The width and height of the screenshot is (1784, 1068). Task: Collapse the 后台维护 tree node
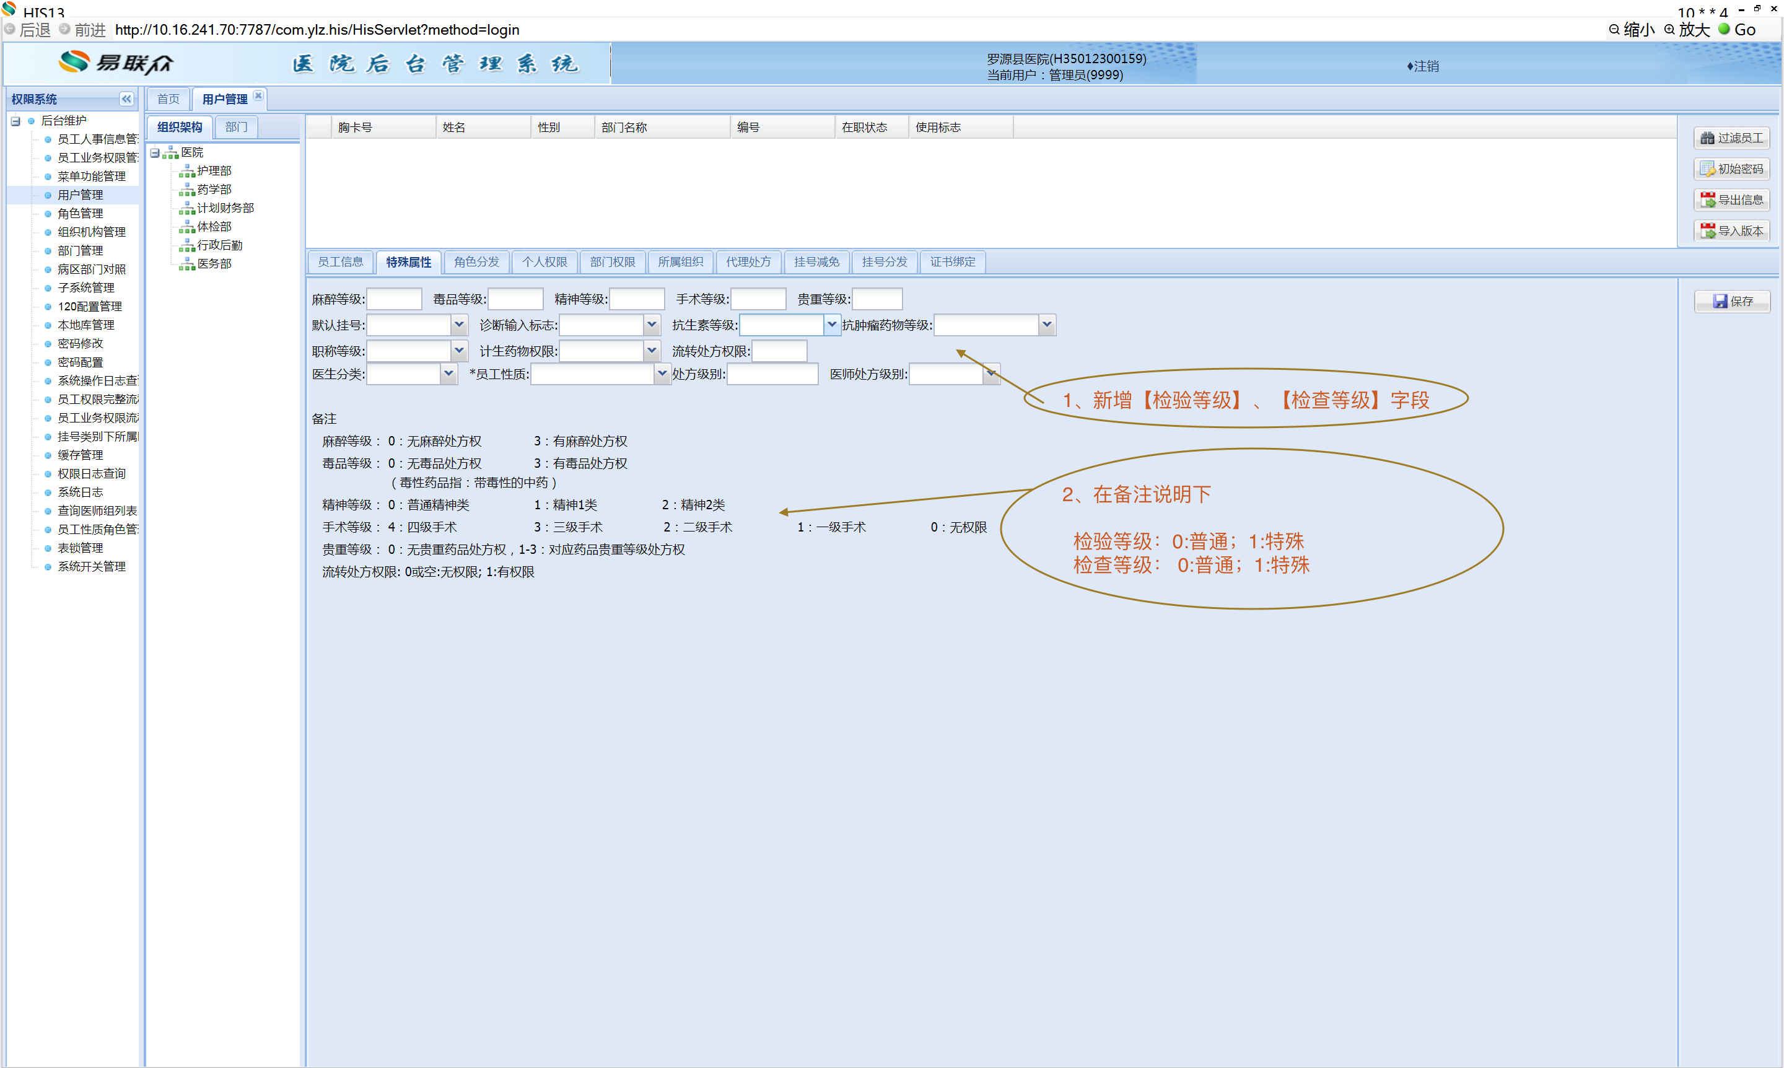click(x=15, y=121)
